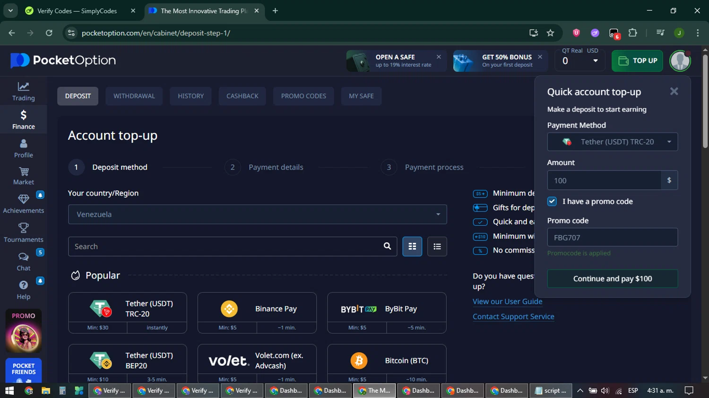Screen dimensions: 709x398
Task: Close the Quick account top-up panel
Action: click(x=674, y=92)
